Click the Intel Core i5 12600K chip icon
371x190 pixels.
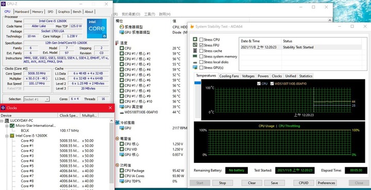coord(12,136)
